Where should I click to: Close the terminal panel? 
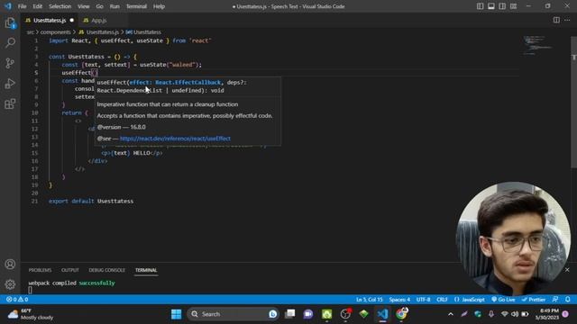coord(567,270)
